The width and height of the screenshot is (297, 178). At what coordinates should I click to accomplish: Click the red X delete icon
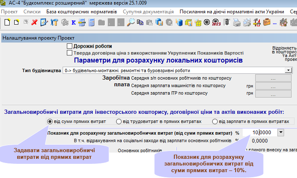[x=34, y=23]
